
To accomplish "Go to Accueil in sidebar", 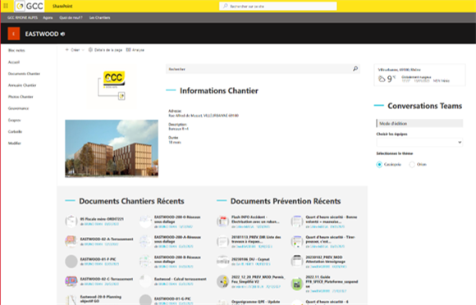I will click(14, 61).
